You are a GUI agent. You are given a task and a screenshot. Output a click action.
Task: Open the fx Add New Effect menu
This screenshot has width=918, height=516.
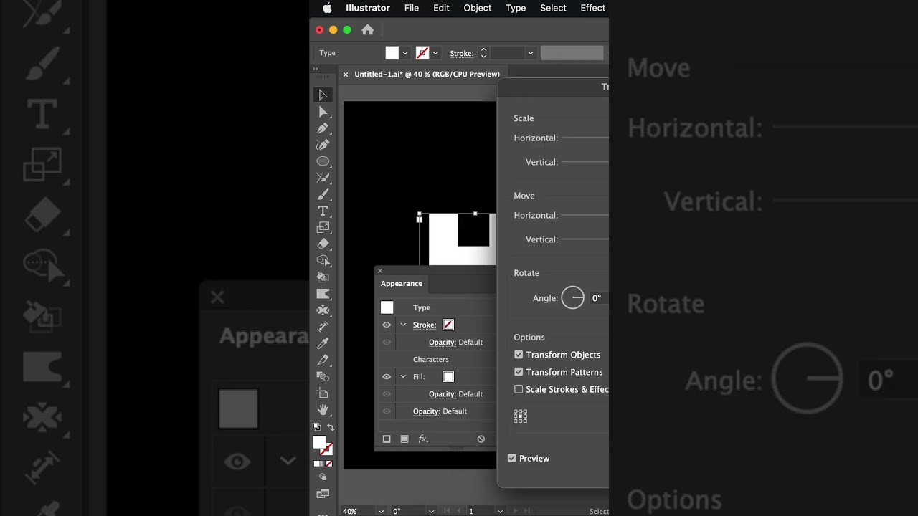pos(423,439)
